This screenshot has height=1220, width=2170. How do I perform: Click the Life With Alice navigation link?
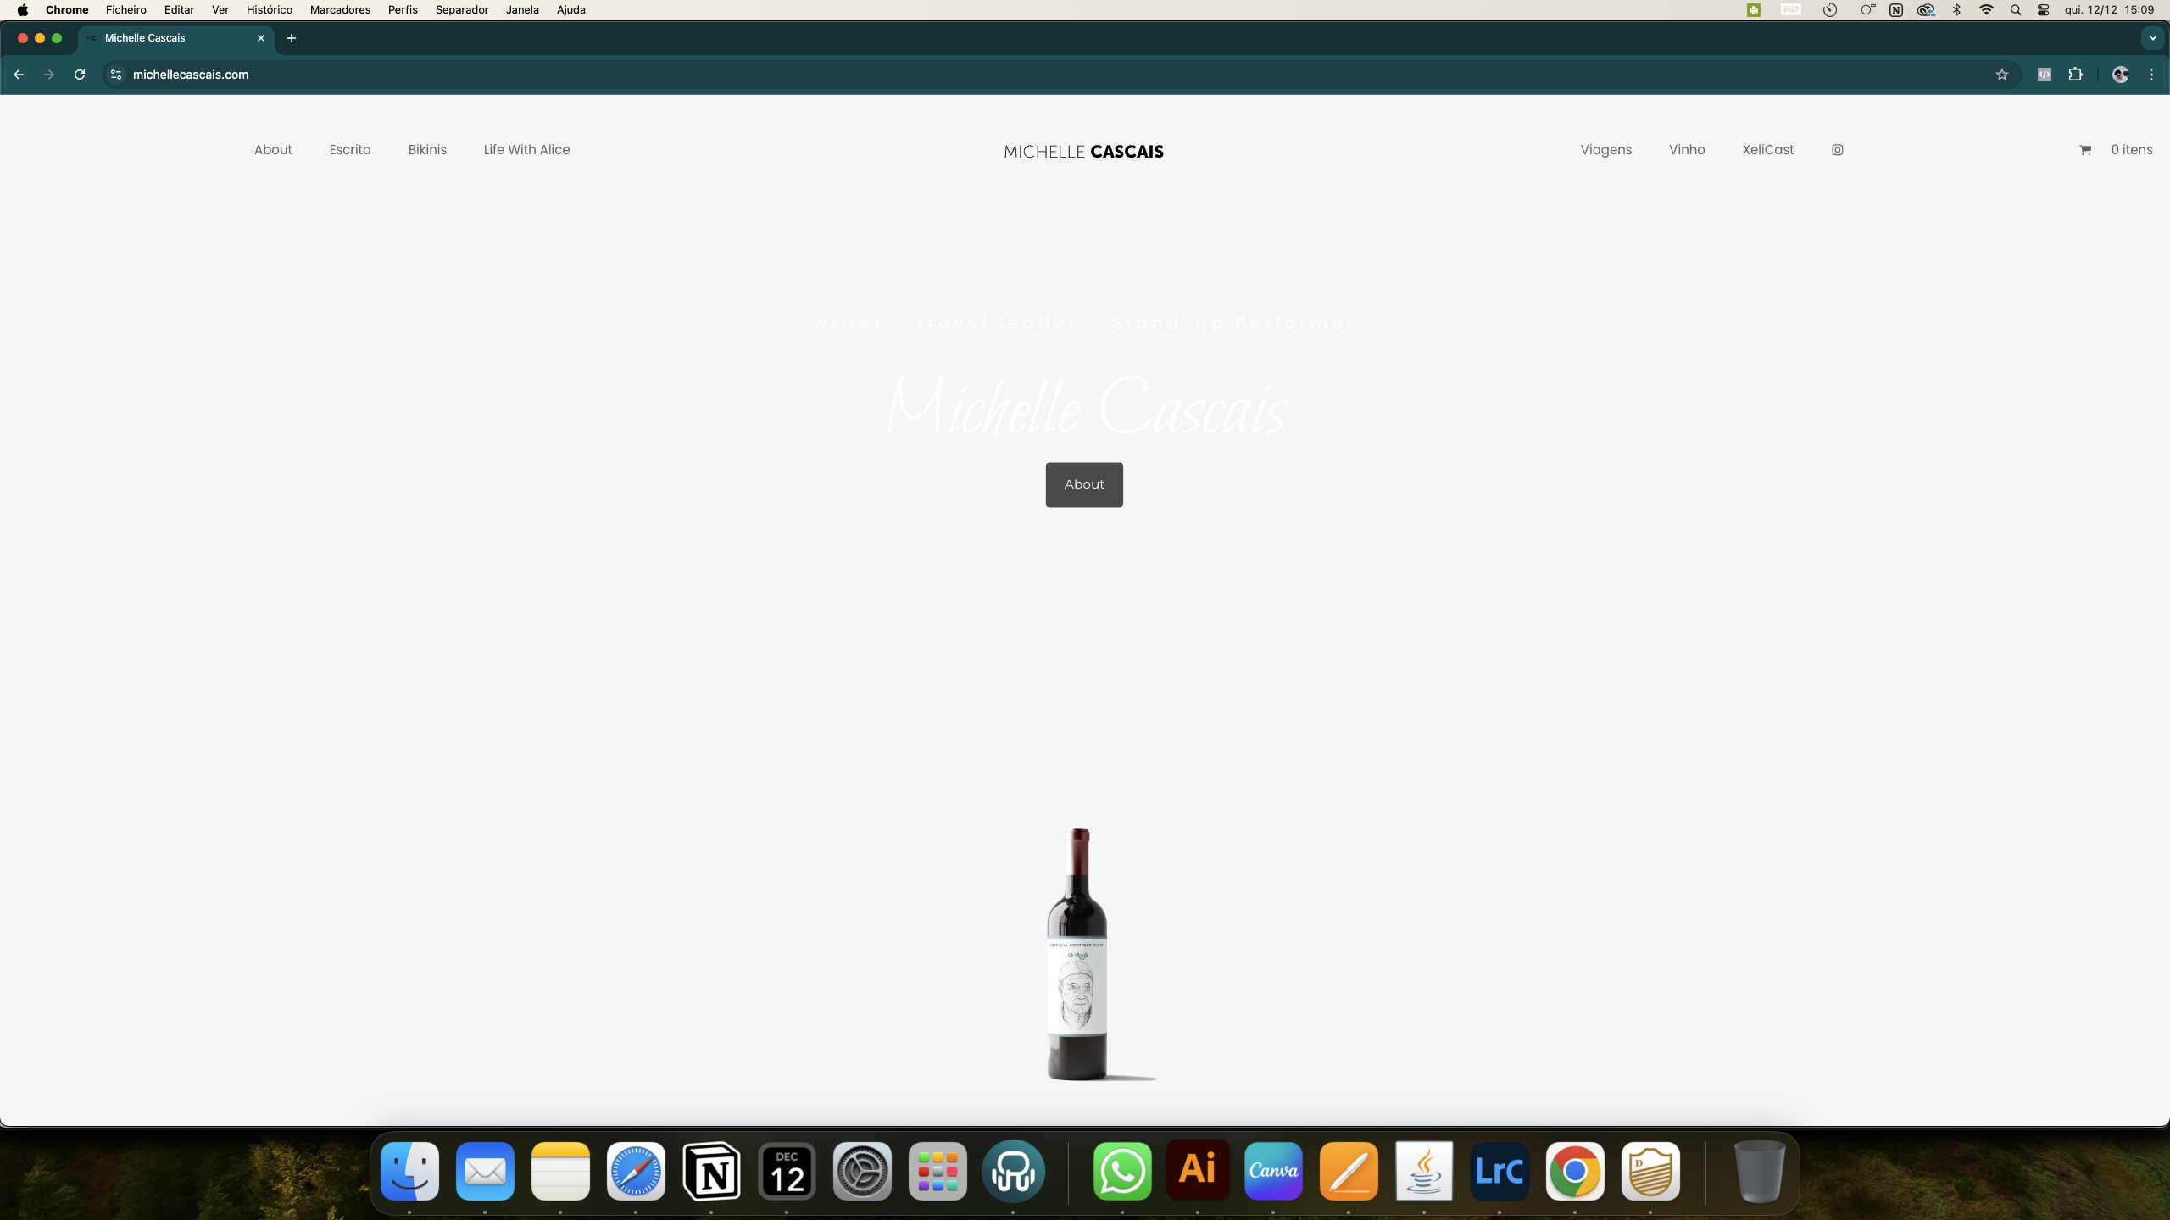click(x=525, y=149)
